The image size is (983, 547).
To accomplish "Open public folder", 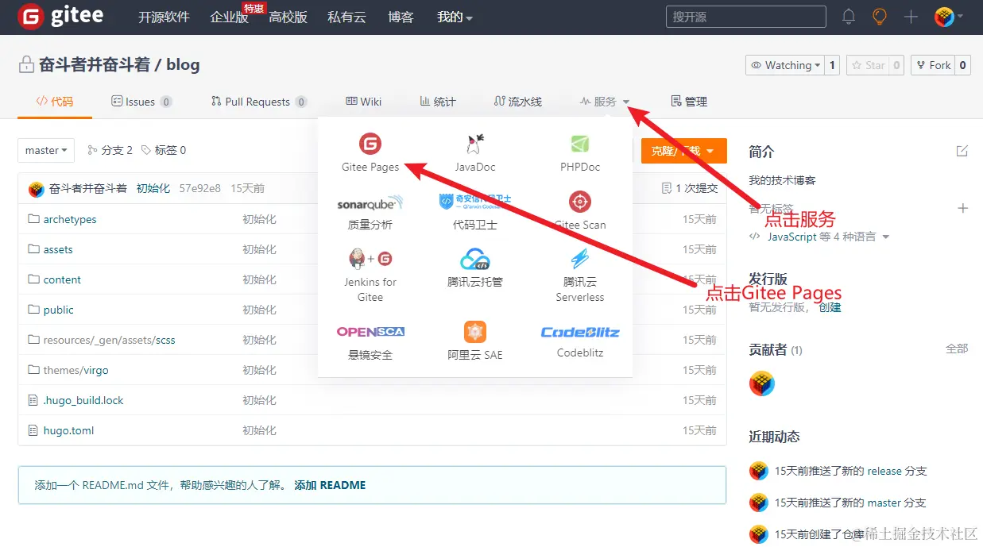I will click(59, 310).
